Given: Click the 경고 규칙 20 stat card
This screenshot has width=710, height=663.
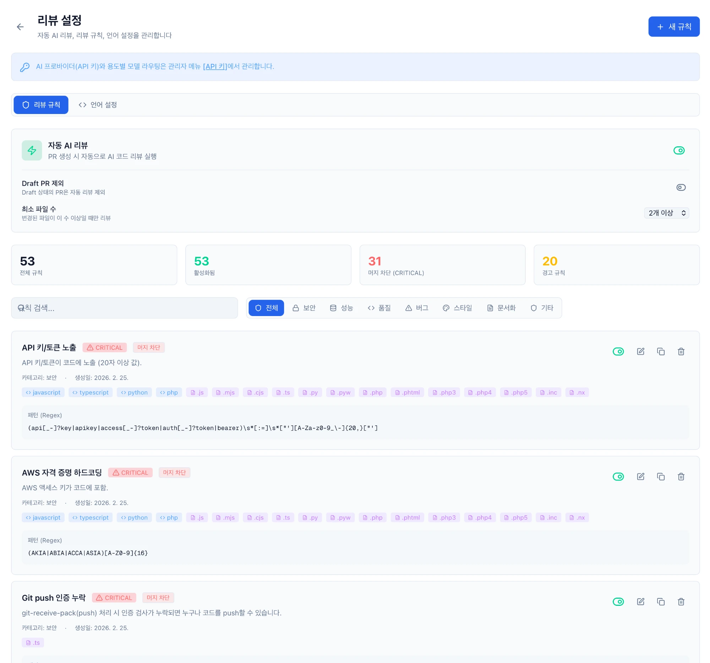Looking at the screenshot, I should coord(616,265).
